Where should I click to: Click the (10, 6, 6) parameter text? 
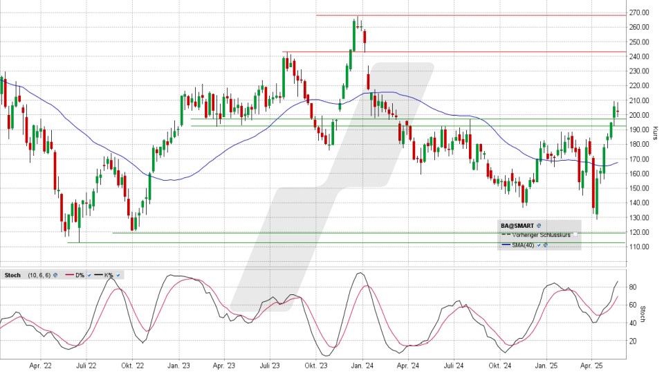coord(39,275)
